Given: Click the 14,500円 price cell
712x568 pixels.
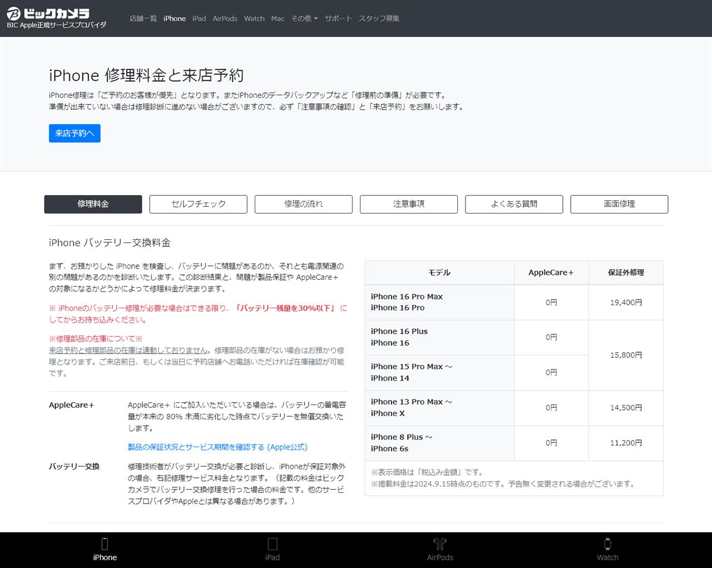Looking at the screenshot, I should point(626,408).
